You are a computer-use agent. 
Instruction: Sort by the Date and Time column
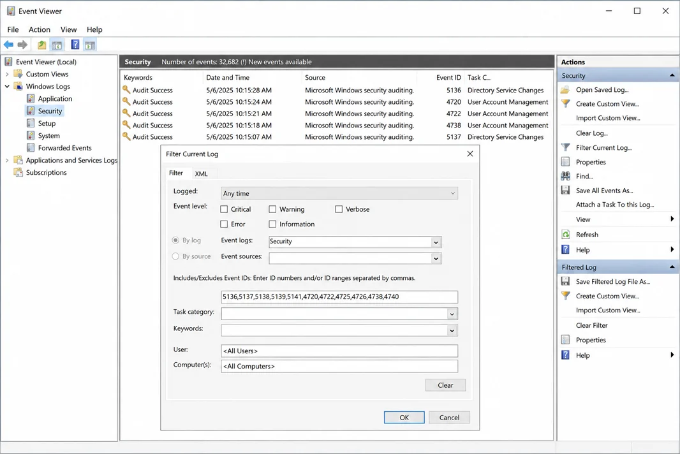tap(228, 78)
